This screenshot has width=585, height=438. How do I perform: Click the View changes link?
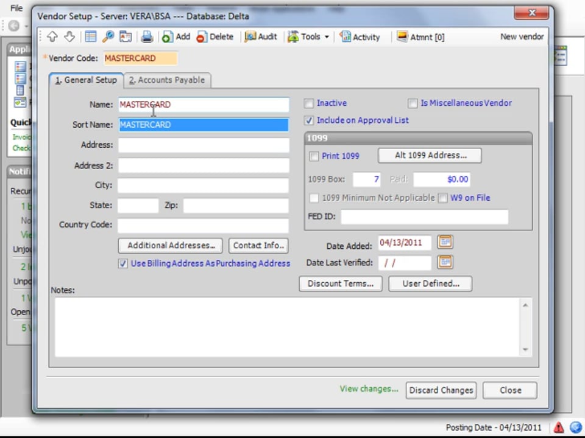[369, 389]
